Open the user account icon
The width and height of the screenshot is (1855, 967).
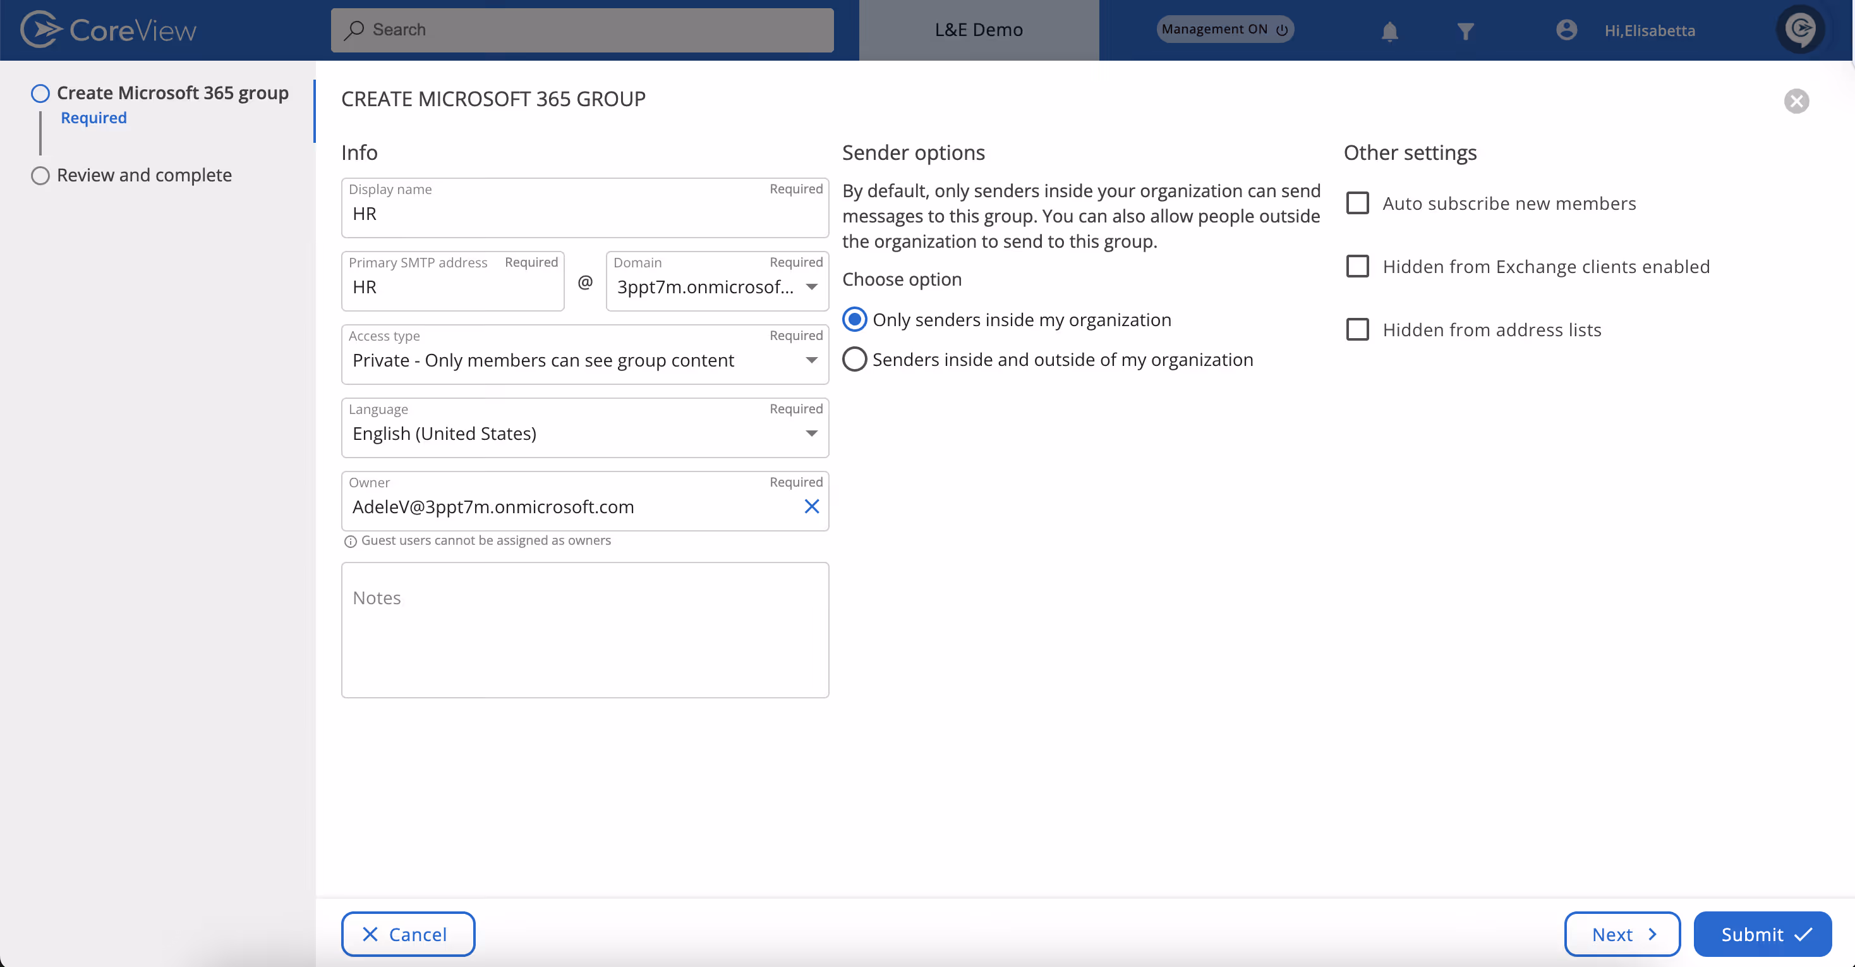pos(1567,30)
